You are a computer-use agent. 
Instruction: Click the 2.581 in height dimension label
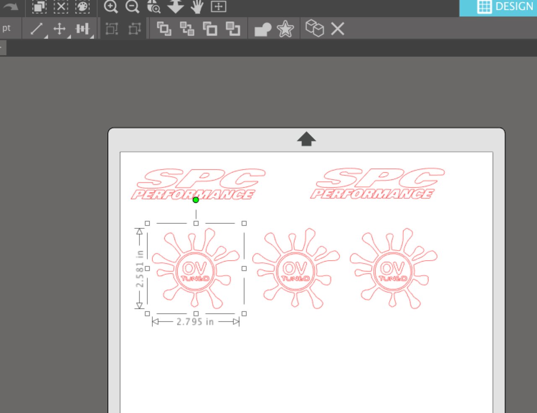tap(140, 269)
